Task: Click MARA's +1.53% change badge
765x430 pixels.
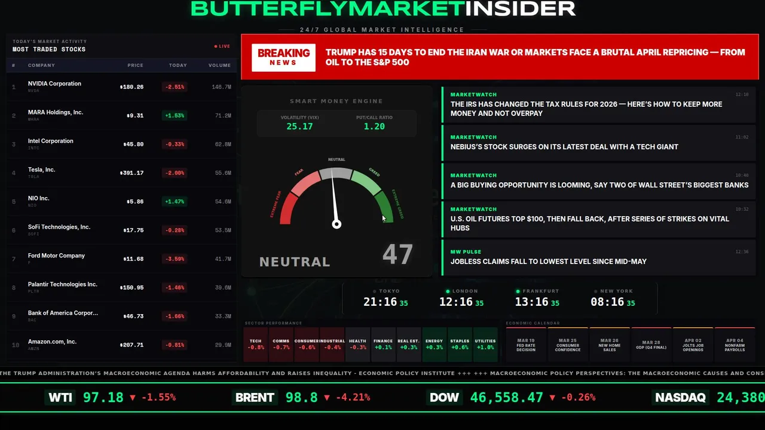Action: click(x=175, y=115)
